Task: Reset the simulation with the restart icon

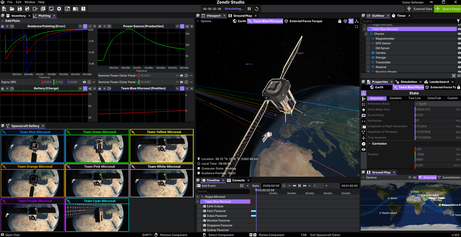Action: pos(256,9)
